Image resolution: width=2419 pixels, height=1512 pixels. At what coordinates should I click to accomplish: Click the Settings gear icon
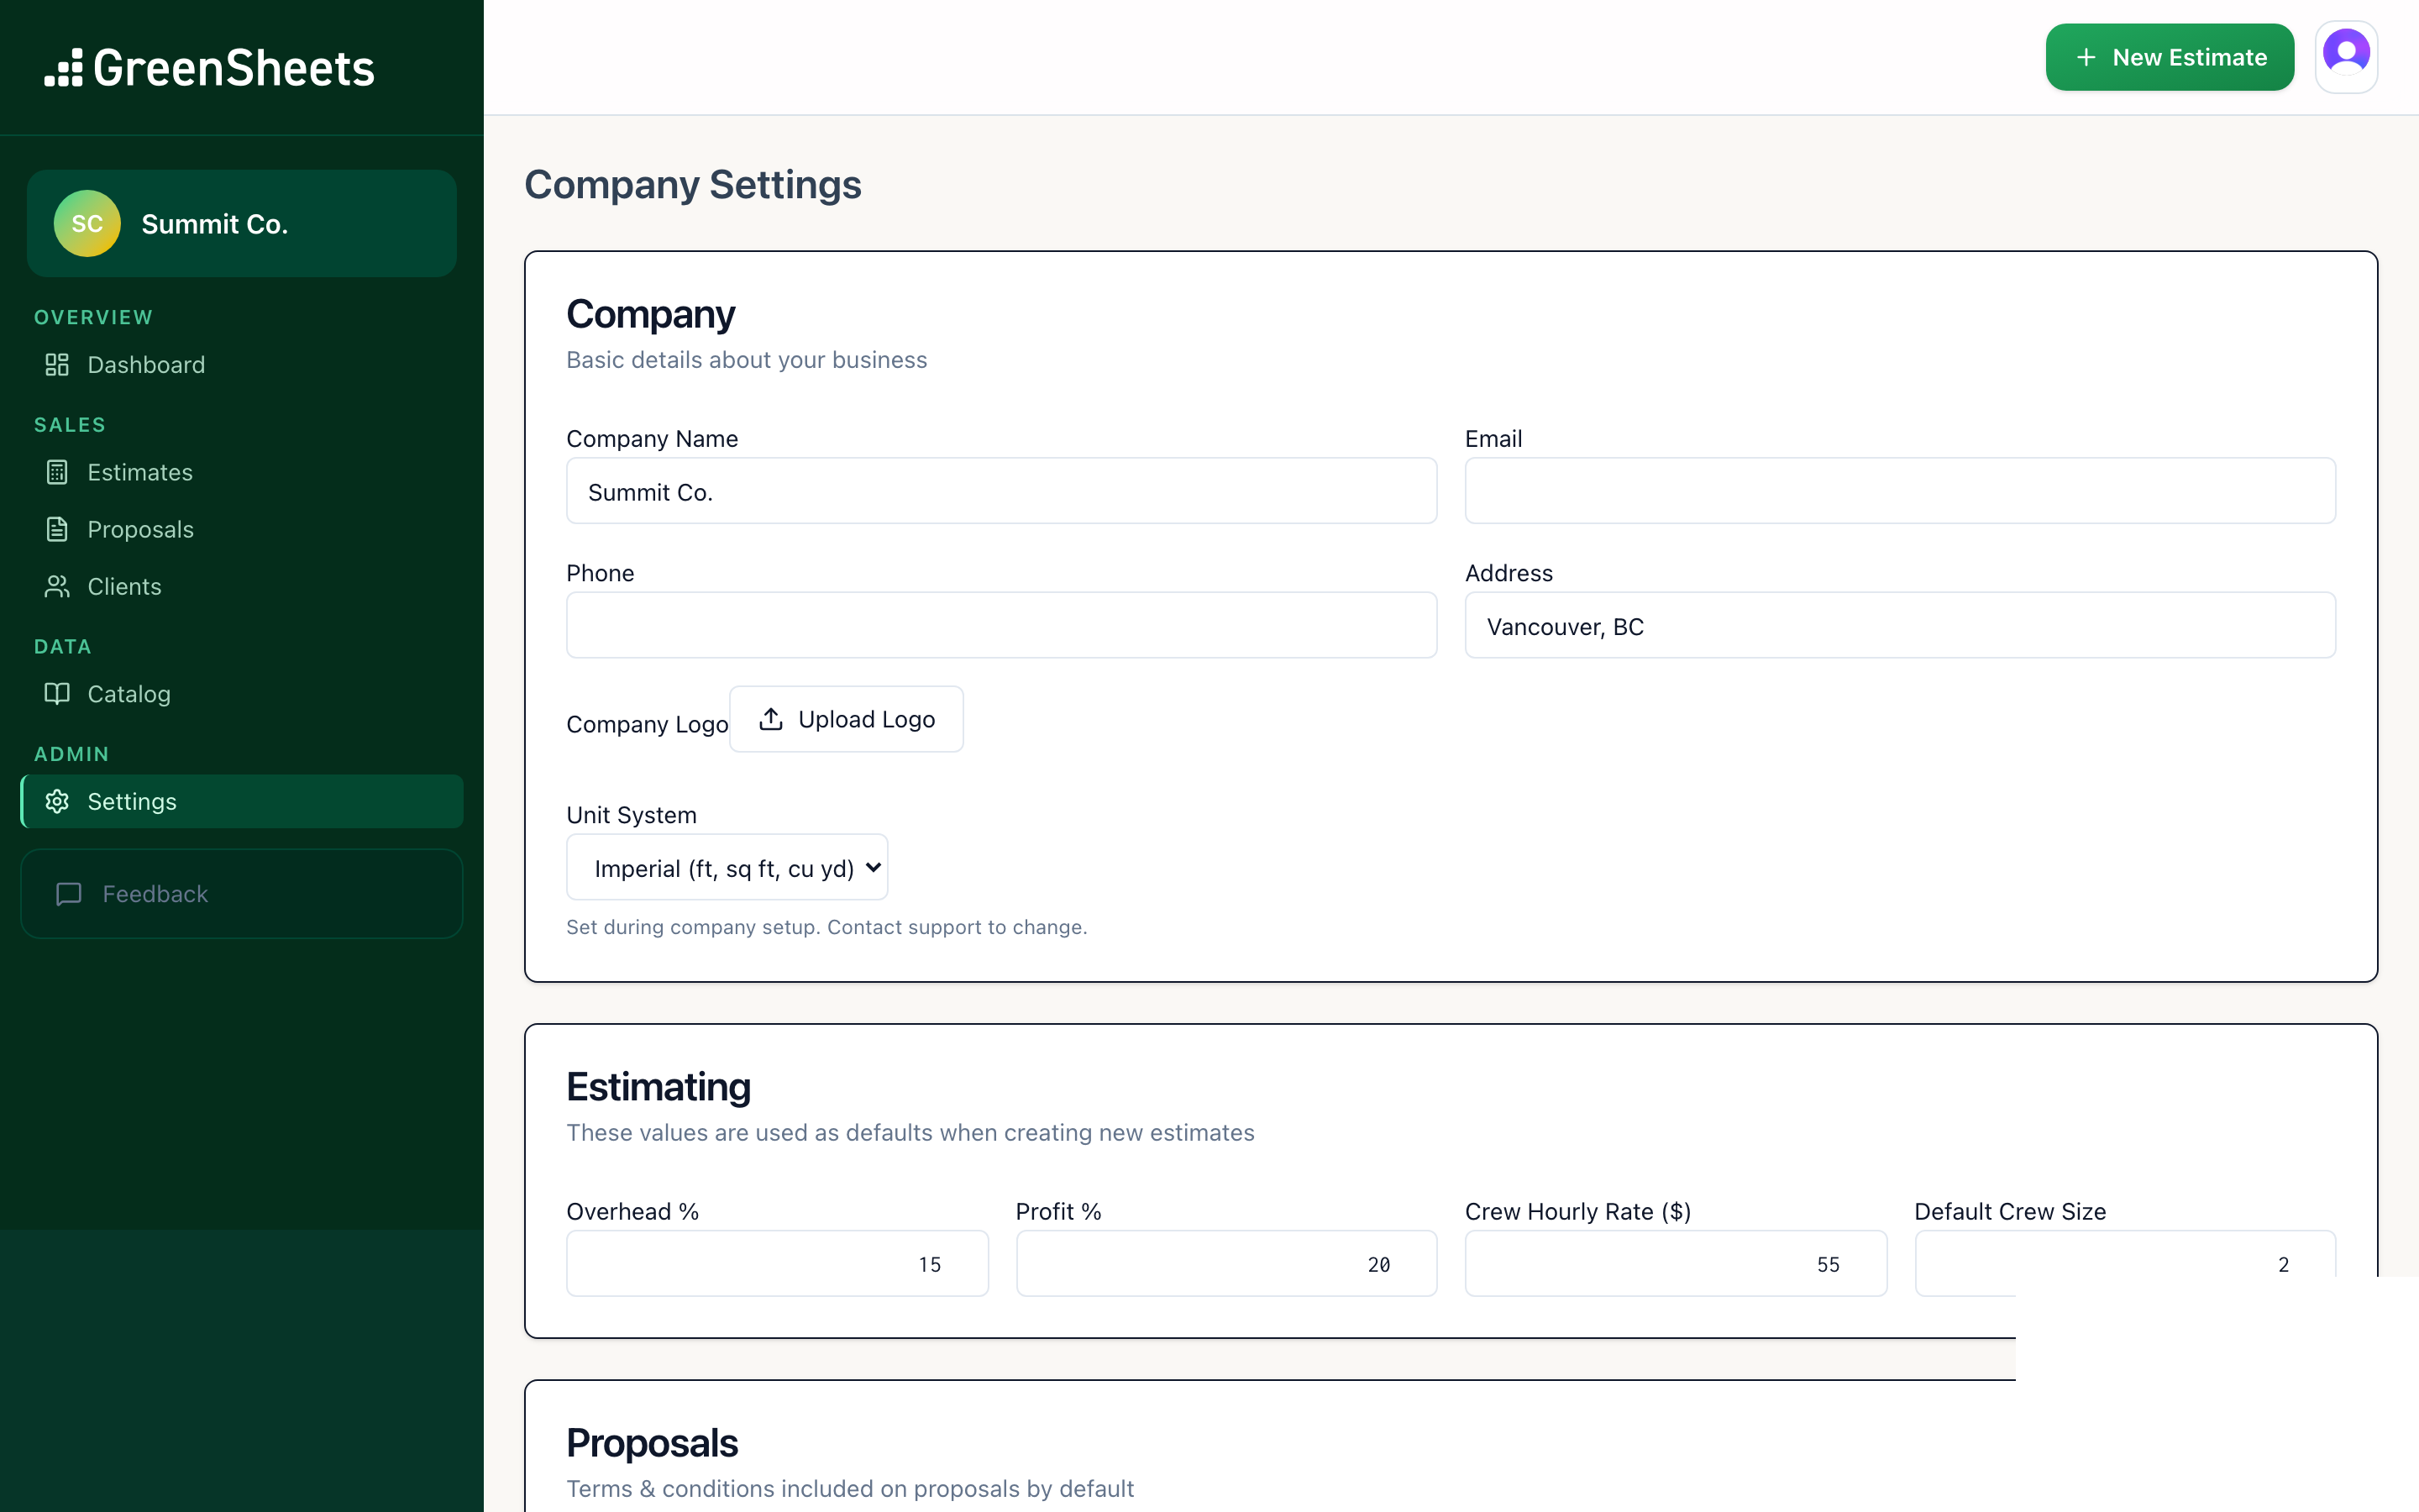coord(57,802)
